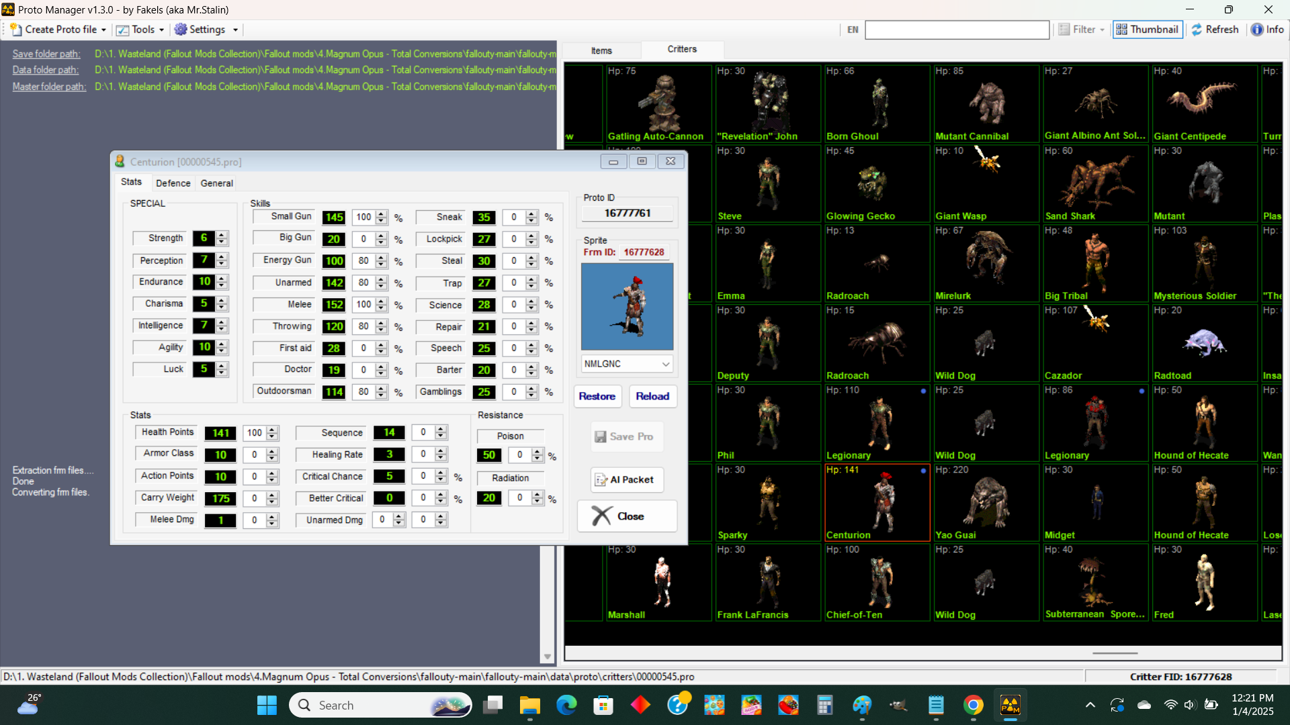Click the toolbar search text field
This screenshot has width=1290, height=725.
pyautogui.click(x=957, y=30)
